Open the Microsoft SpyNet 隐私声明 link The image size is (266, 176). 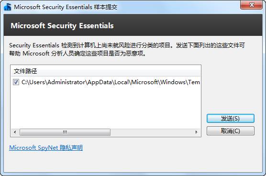46,147
